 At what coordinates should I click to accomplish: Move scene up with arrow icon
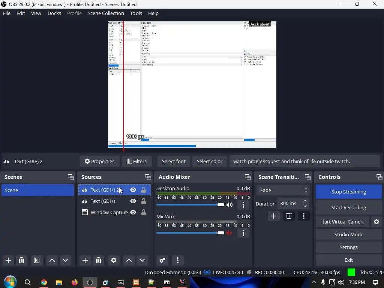tap(52, 260)
